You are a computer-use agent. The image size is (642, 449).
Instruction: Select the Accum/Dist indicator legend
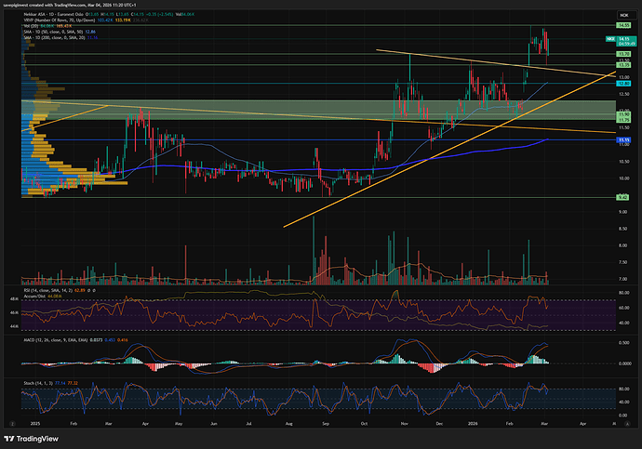32,297
